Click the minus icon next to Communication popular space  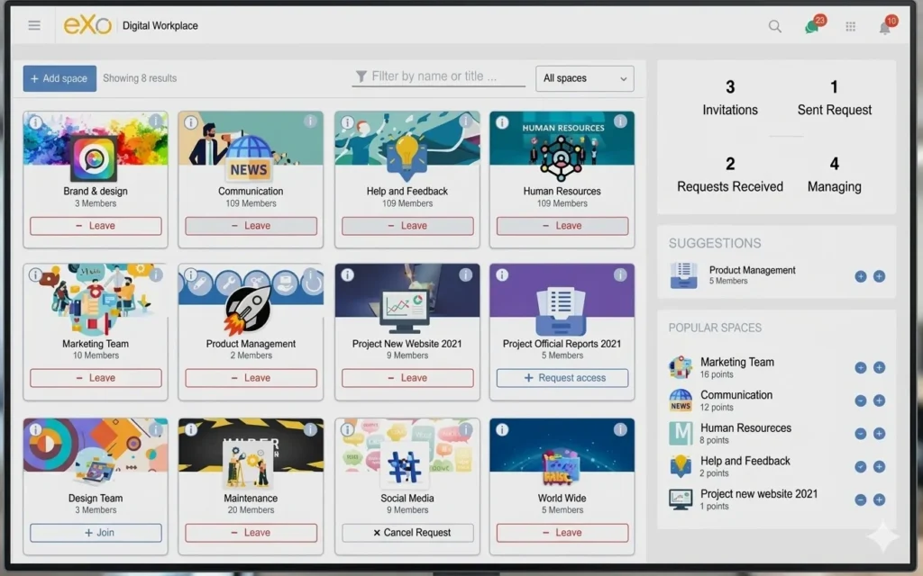[861, 400]
